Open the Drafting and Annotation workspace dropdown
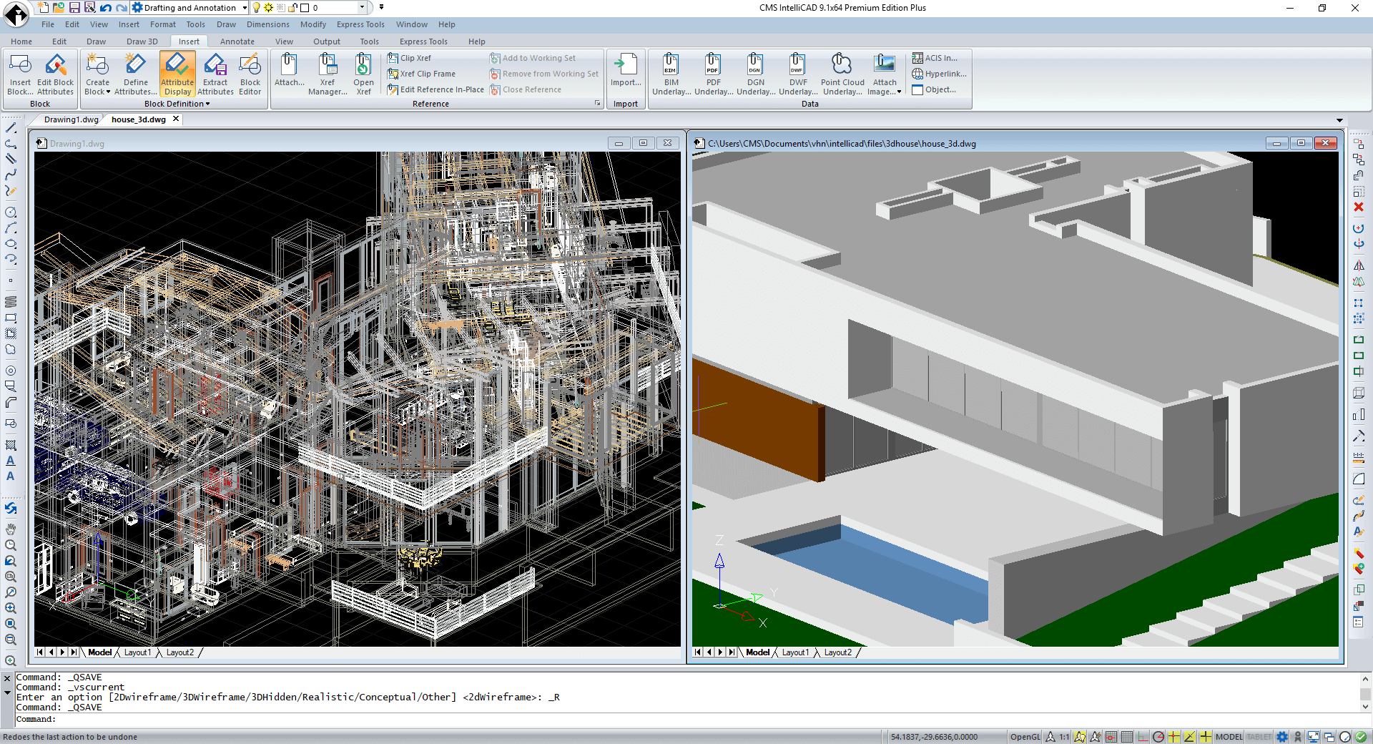Screen dimensions: 1373x744 pos(245,8)
